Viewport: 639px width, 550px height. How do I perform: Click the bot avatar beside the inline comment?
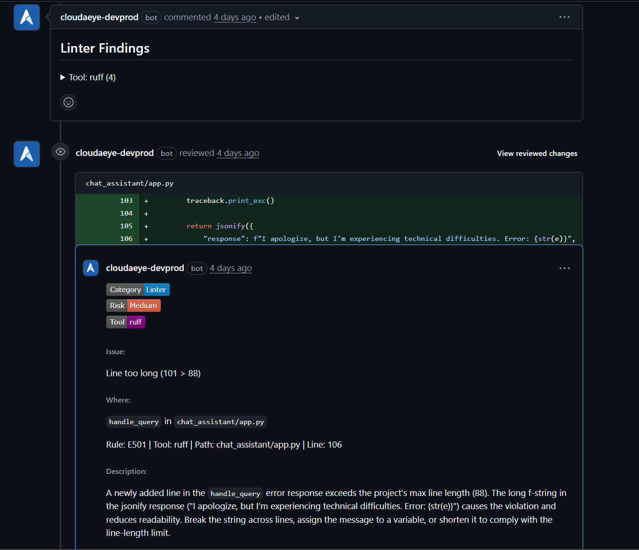pos(90,268)
